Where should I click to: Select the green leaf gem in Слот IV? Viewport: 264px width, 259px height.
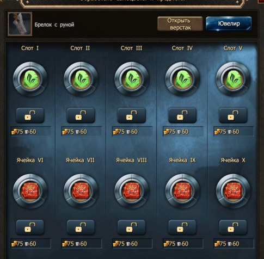(x=182, y=79)
